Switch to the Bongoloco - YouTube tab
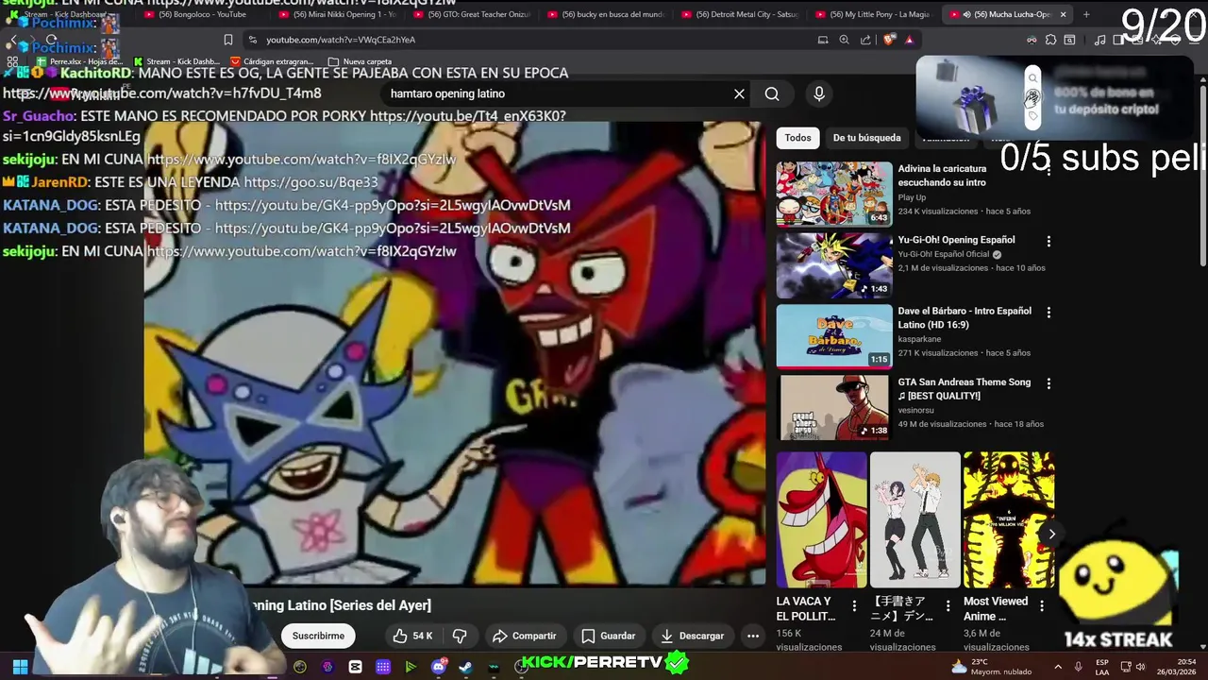The image size is (1208, 680). click(x=195, y=14)
